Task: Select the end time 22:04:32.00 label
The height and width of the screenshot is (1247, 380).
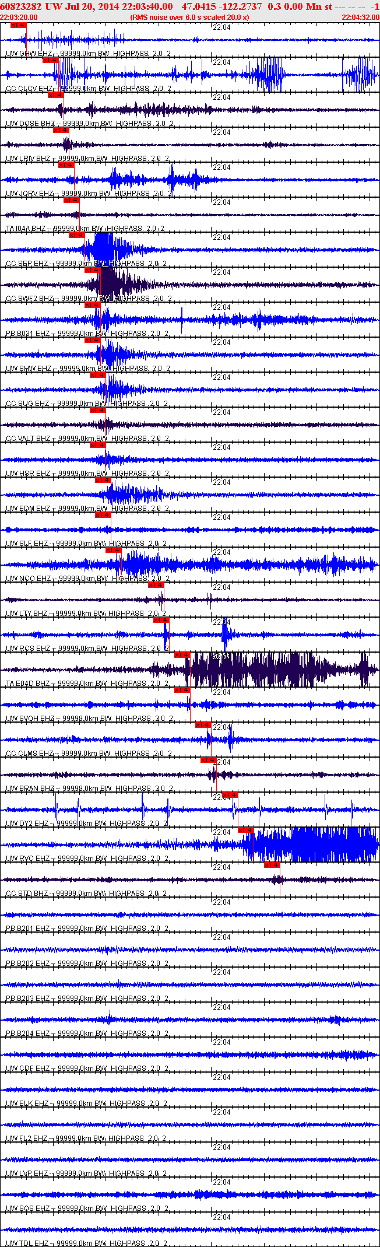Action: pos(360,17)
